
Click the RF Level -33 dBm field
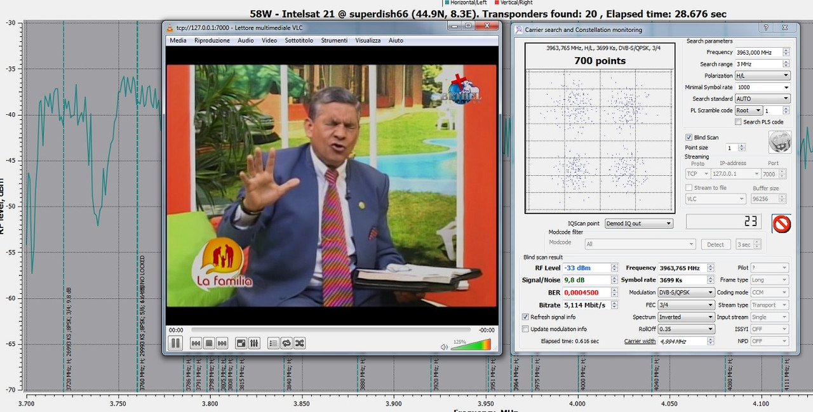(x=590, y=268)
